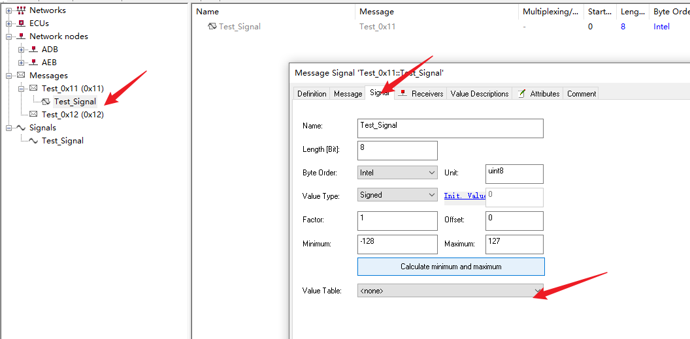690x339 pixels.
Task: Click the Init. Value link
Action: 465,196
